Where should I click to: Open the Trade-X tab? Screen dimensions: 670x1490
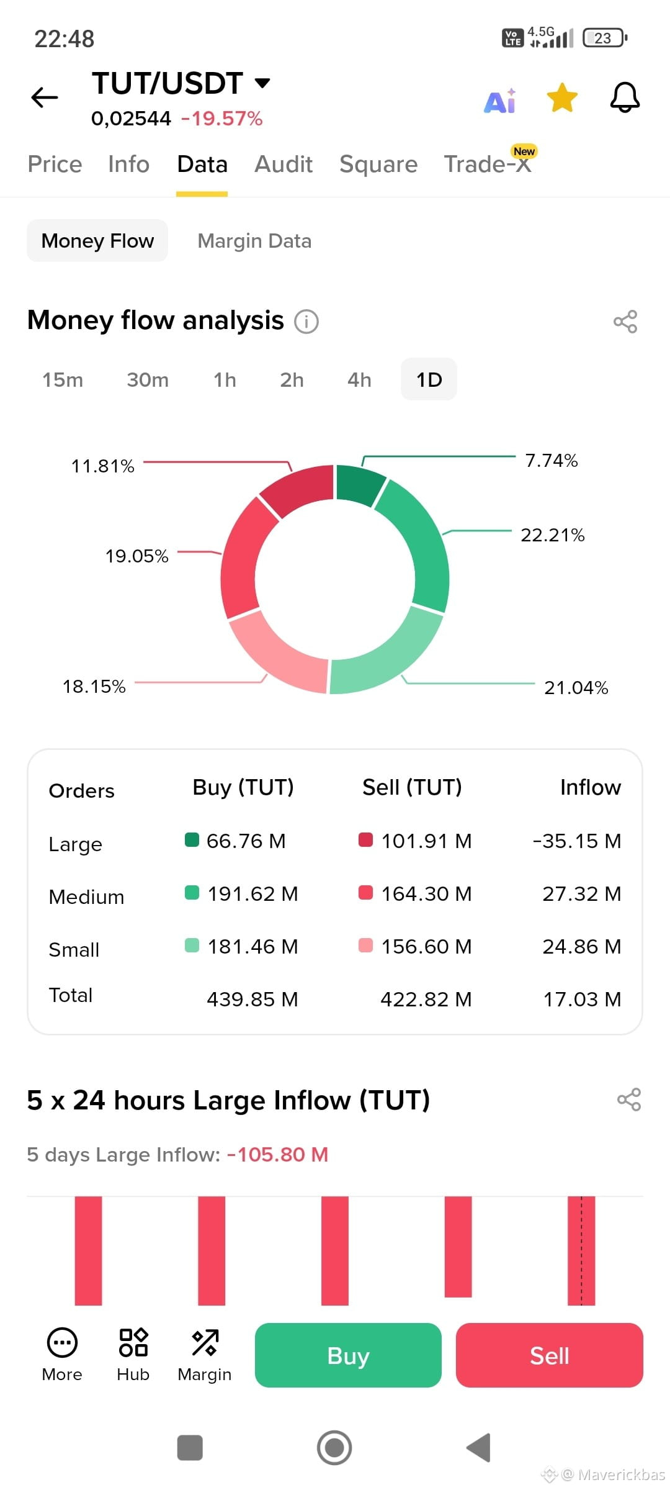pyautogui.click(x=488, y=165)
